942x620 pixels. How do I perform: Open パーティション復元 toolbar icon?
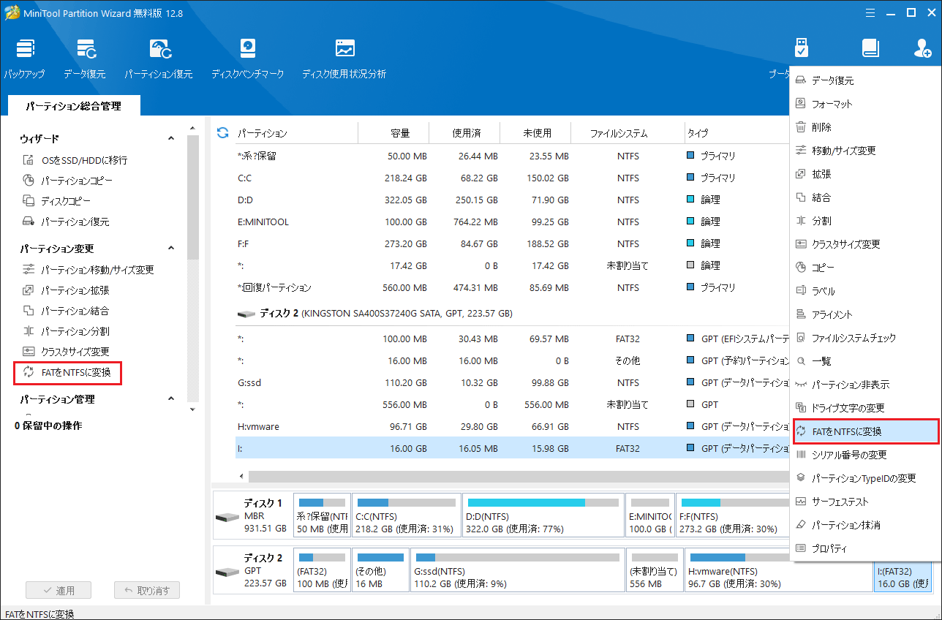[x=159, y=58]
